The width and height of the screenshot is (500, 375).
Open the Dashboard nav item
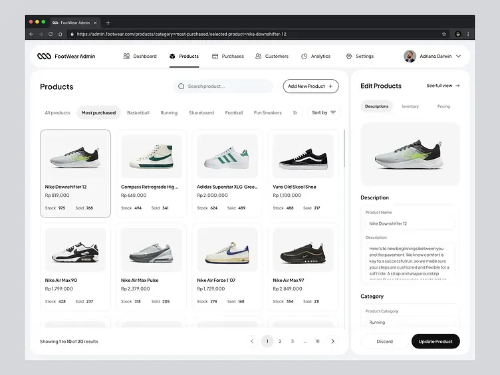point(140,56)
